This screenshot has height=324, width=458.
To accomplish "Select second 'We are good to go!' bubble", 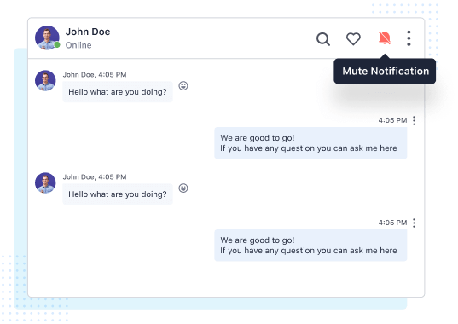I will coord(310,246).
